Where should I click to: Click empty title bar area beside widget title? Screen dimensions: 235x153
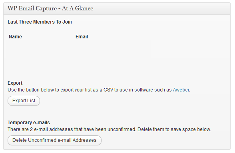point(162,8)
